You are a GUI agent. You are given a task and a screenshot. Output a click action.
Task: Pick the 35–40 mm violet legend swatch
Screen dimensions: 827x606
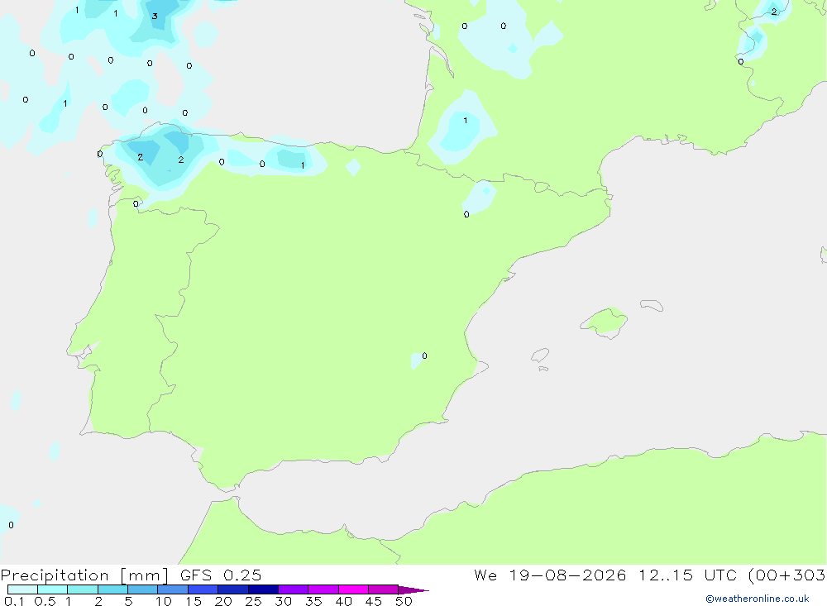[323, 589]
